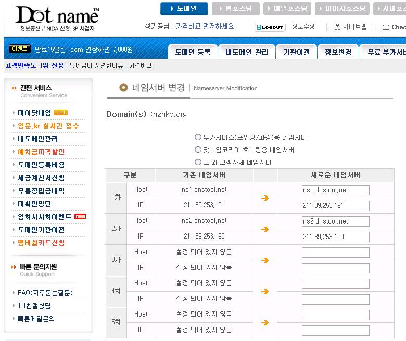Open the 사이트맵 sitemap icon link
The height and width of the screenshot is (341, 406).
pos(351,27)
